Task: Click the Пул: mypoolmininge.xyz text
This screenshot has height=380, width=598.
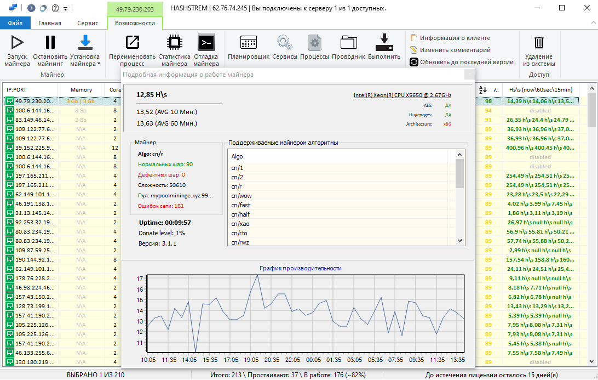Action: tap(175, 196)
